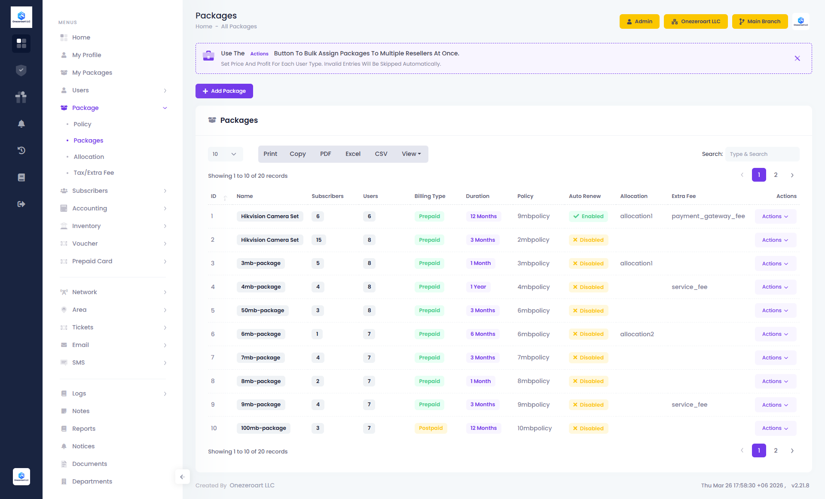Open the gift icon in dark sidebar
Image resolution: width=825 pixels, height=499 pixels.
21,97
